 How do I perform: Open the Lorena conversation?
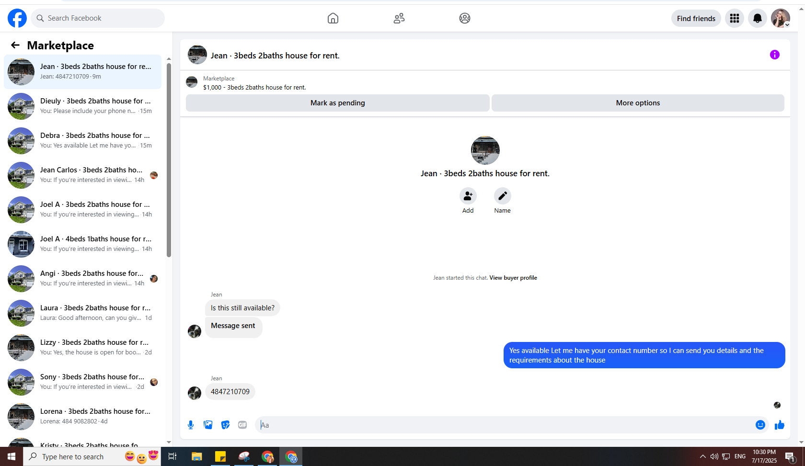82,417
